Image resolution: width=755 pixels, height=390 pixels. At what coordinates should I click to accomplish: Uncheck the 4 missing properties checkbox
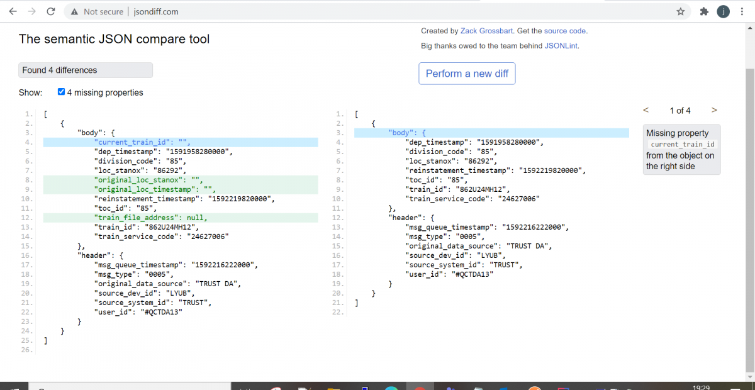tap(61, 92)
